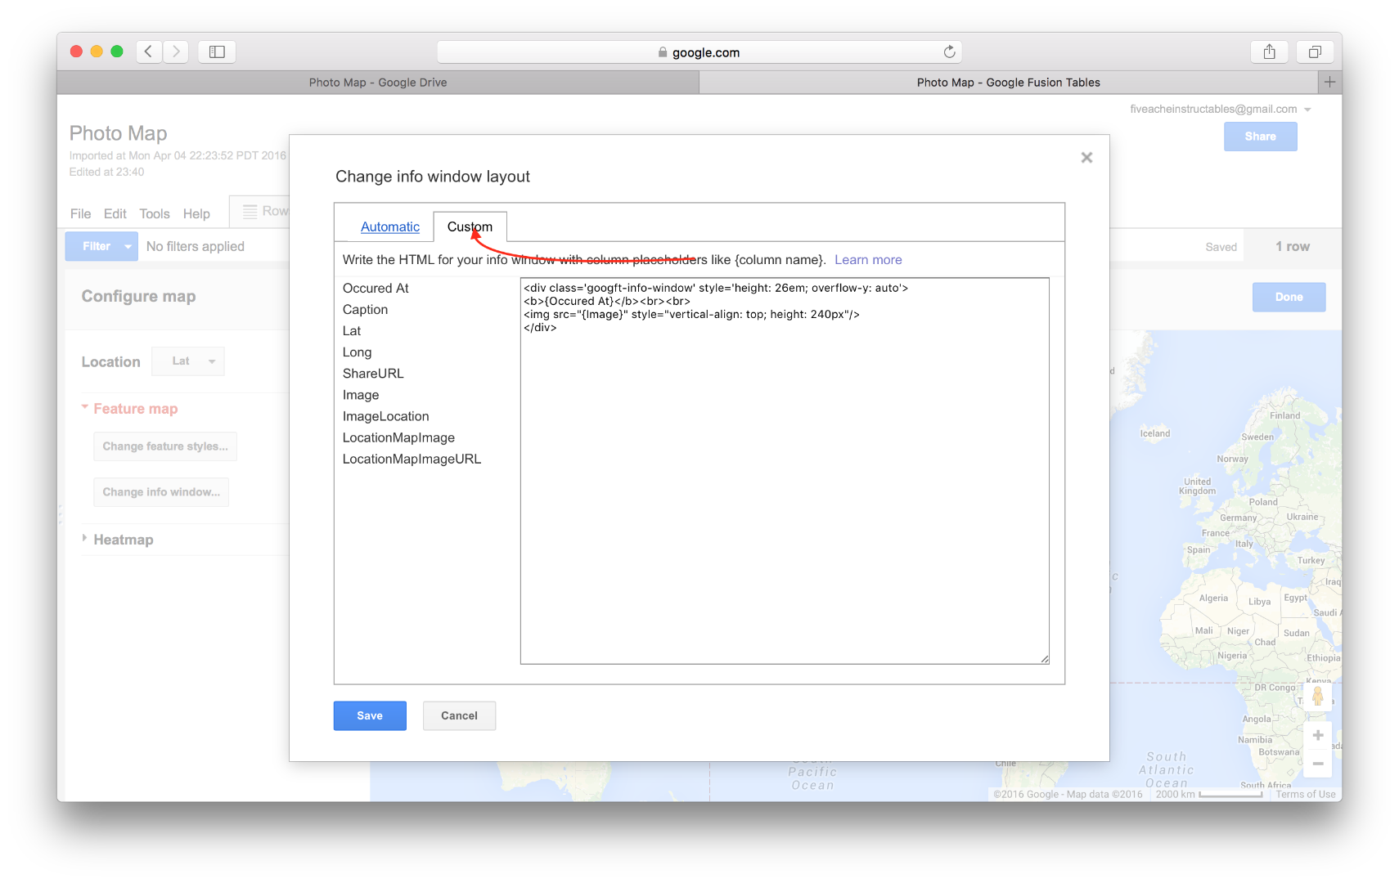
Task: Open a new browser tab with the plus icon
Action: [x=1329, y=82]
